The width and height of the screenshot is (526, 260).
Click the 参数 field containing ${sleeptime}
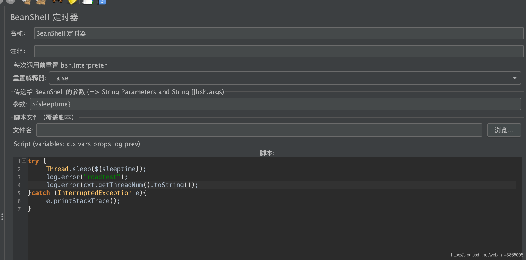[x=275, y=104]
